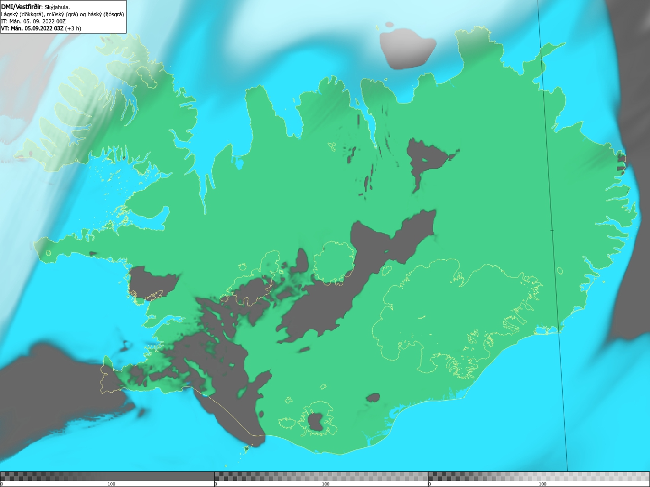
Task: Click the dark gray low-cloud color scale bar
Action: pos(107,476)
